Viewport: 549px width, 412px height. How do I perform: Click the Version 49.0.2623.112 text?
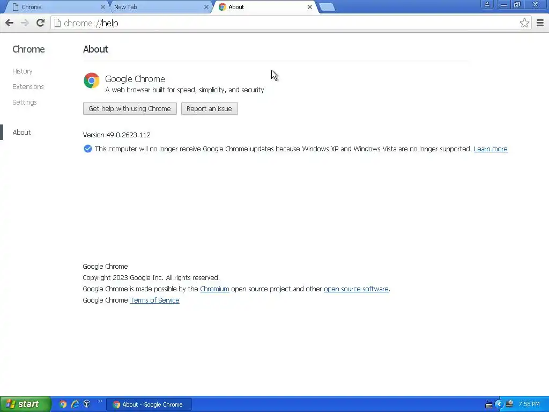point(116,135)
